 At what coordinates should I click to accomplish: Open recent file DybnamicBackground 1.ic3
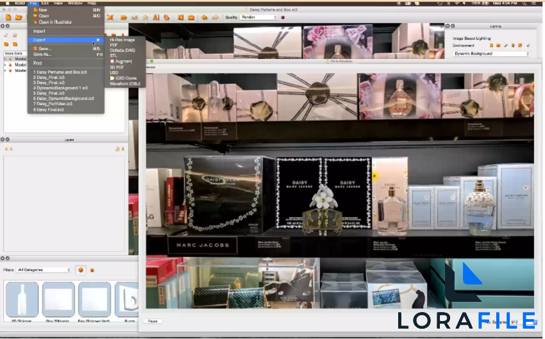[60, 88]
